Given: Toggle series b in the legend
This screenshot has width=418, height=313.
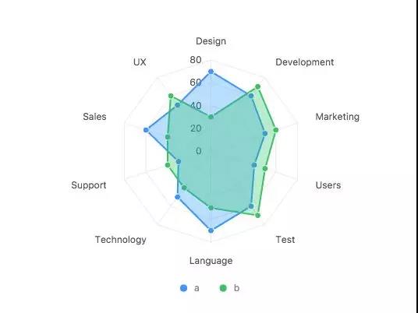Looking at the screenshot, I should point(229,288).
